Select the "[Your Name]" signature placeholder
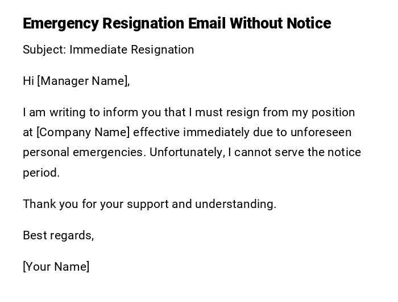398x302 pixels. pyautogui.click(x=56, y=267)
